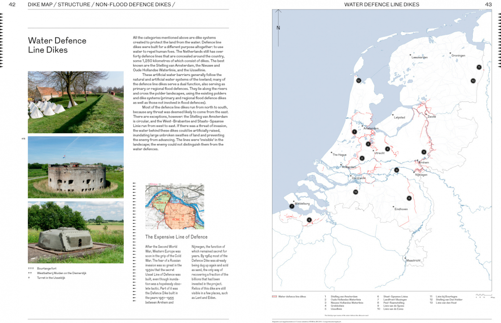Click "The Expensive Line of Defence" heading
This screenshot has height=323, width=501.
(x=176, y=237)
